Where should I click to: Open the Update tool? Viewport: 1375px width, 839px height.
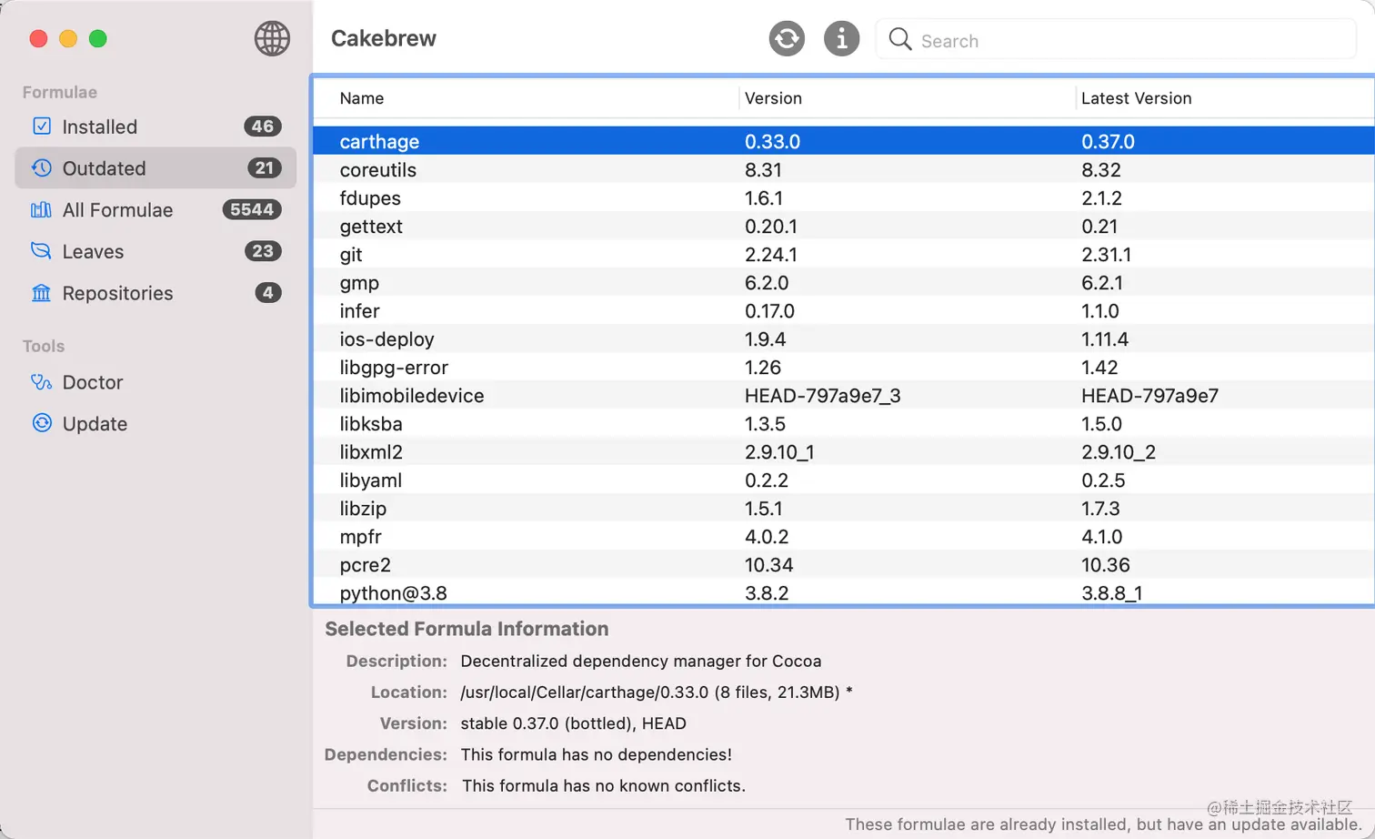(156, 423)
